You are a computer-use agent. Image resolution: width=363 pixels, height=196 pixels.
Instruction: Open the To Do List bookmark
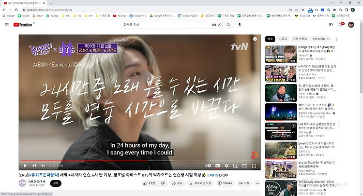[x=302, y=16]
